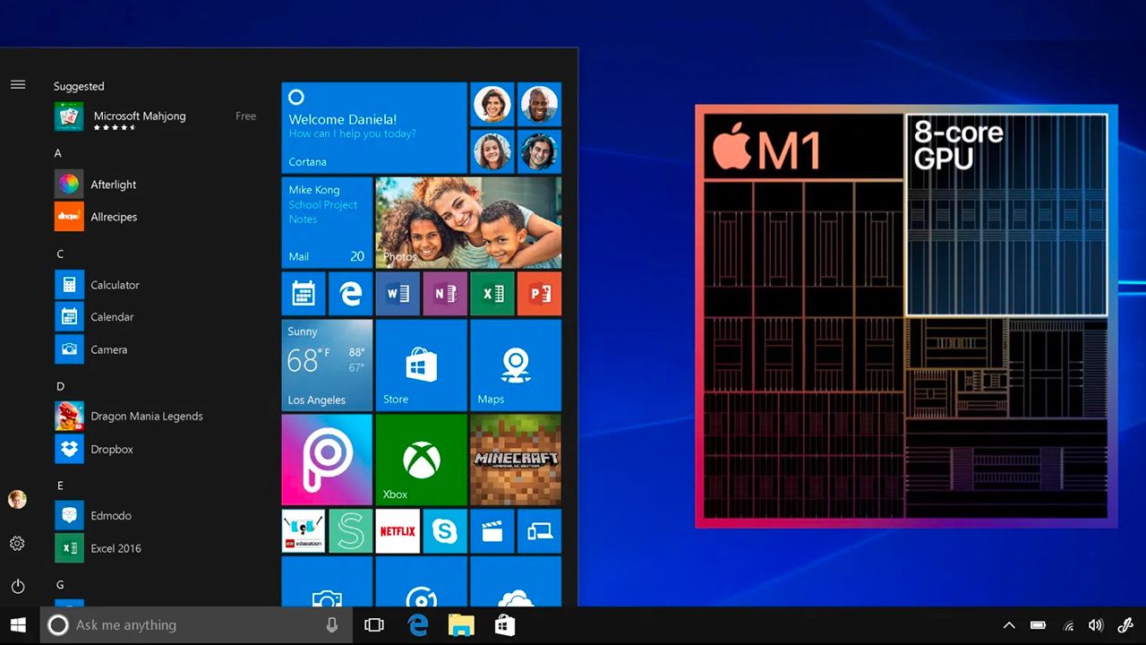Click the D letter group header
This screenshot has height=645, width=1146.
(x=60, y=386)
